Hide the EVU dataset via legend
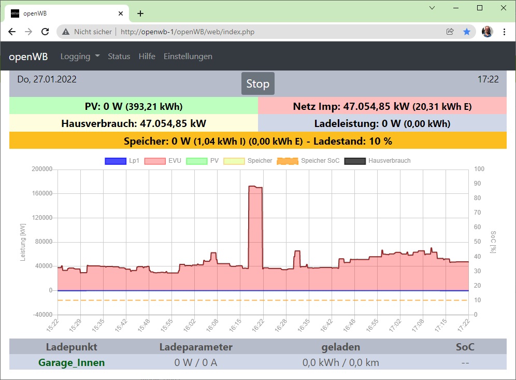 click(x=155, y=161)
